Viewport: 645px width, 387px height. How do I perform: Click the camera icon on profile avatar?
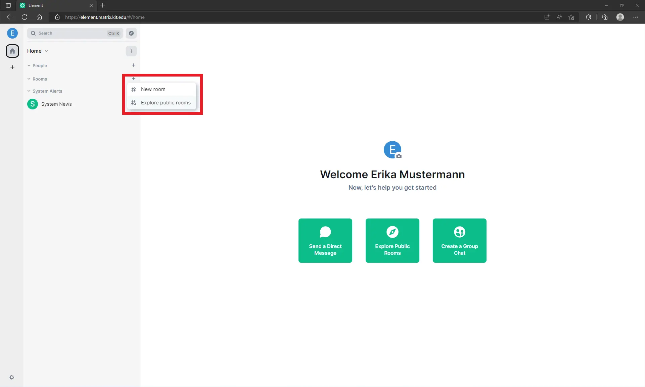tap(399, 156)
